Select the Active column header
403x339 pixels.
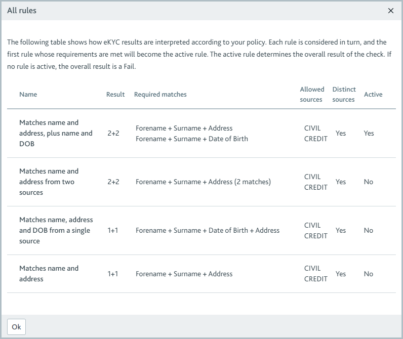[373, 94]
